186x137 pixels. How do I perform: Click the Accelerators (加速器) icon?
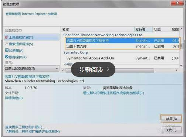click(x=7, y=50)
